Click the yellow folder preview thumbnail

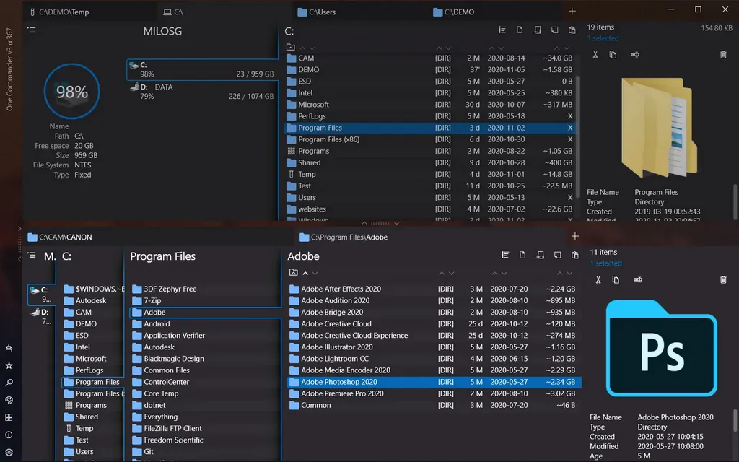[660, 127]
